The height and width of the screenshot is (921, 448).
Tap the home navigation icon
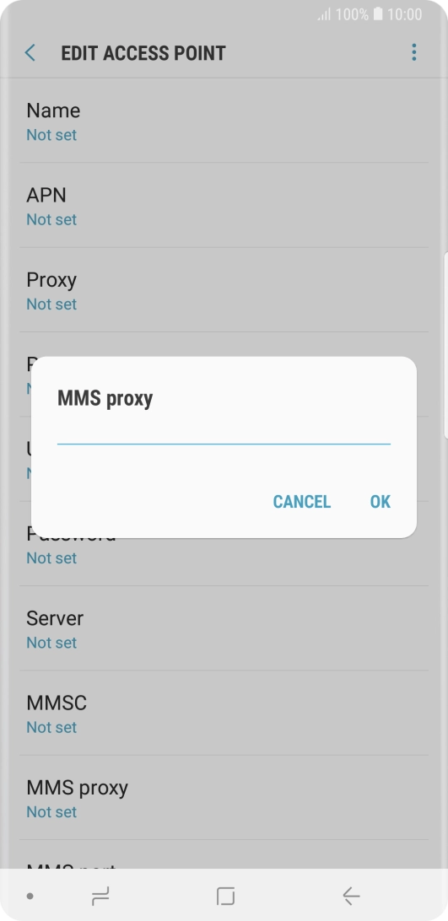tap(225, 896)
